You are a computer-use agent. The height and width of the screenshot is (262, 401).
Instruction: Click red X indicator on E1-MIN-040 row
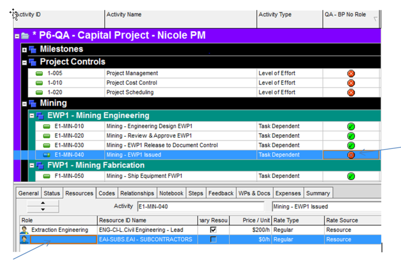coord(351,155)
